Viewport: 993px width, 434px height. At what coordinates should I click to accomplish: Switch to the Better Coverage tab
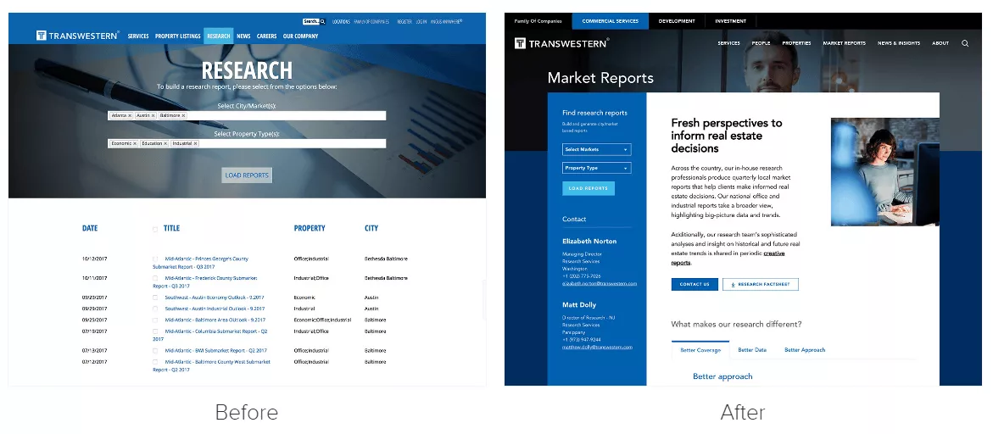tap(700, 350)
